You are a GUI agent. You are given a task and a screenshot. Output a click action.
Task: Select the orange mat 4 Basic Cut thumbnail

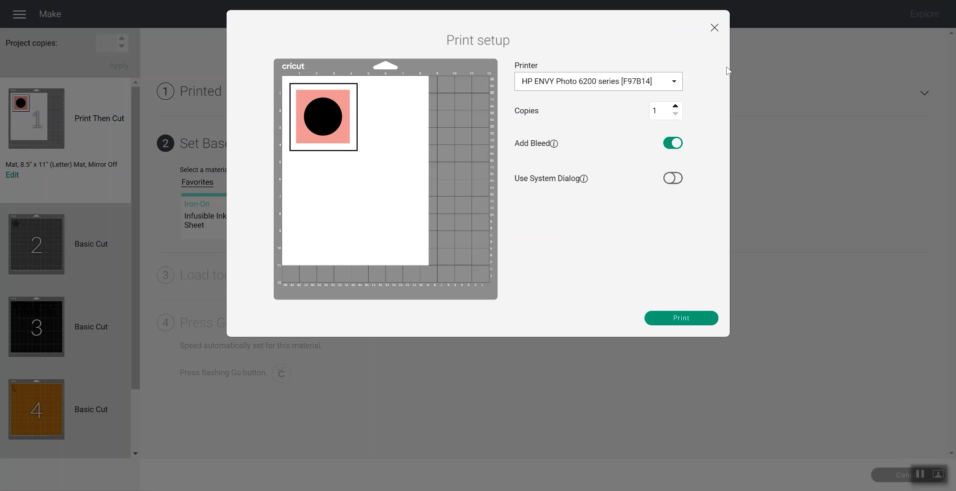click(36, 410)
